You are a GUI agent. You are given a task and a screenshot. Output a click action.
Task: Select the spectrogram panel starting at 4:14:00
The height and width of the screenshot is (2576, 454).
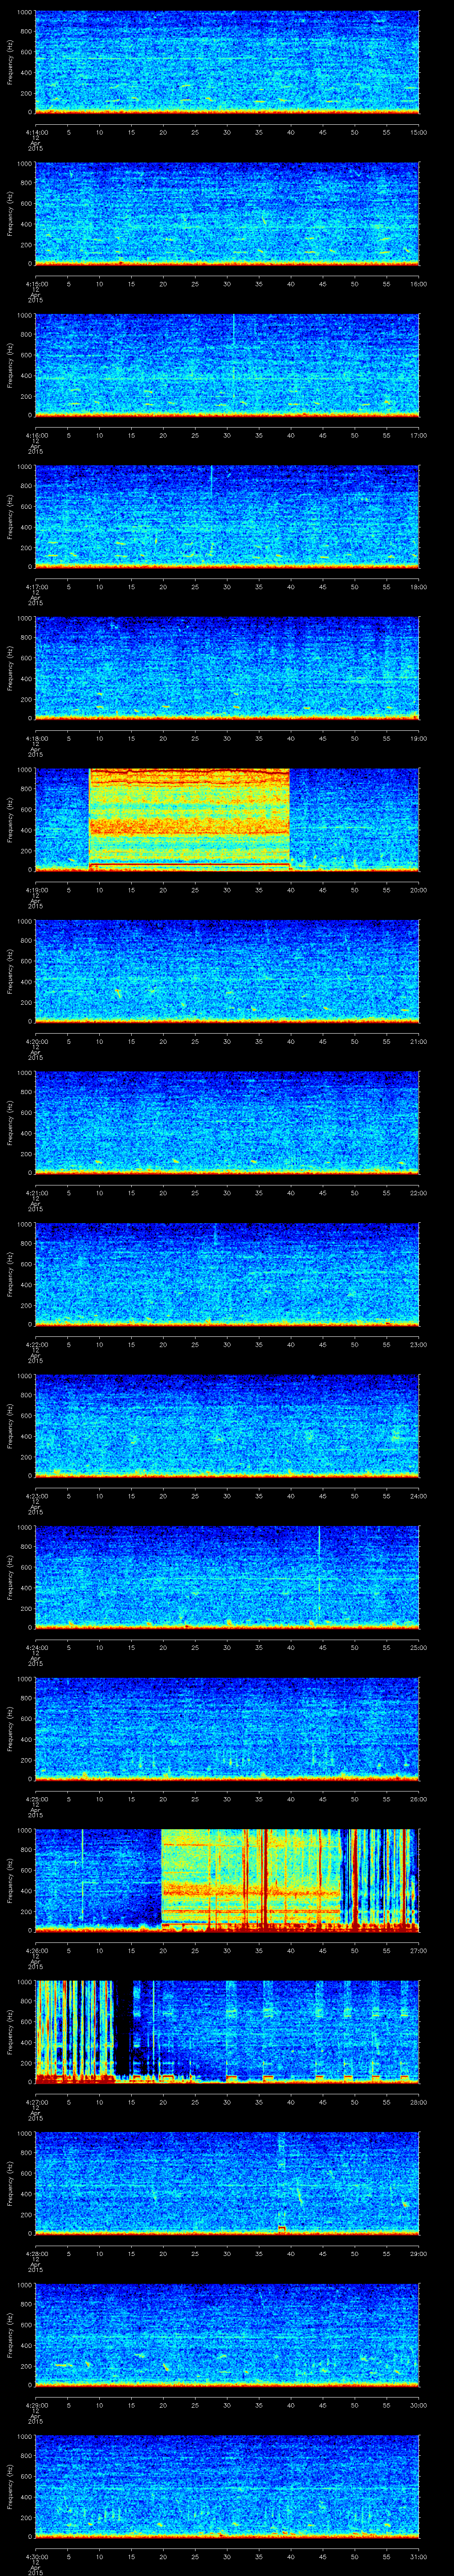[x=227, y=62]
